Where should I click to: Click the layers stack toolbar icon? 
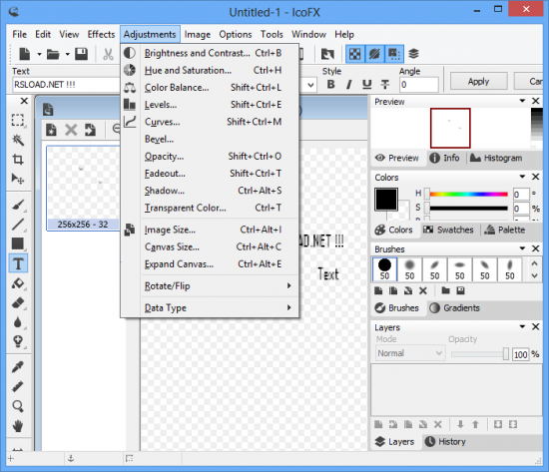[x=413, y=54]
